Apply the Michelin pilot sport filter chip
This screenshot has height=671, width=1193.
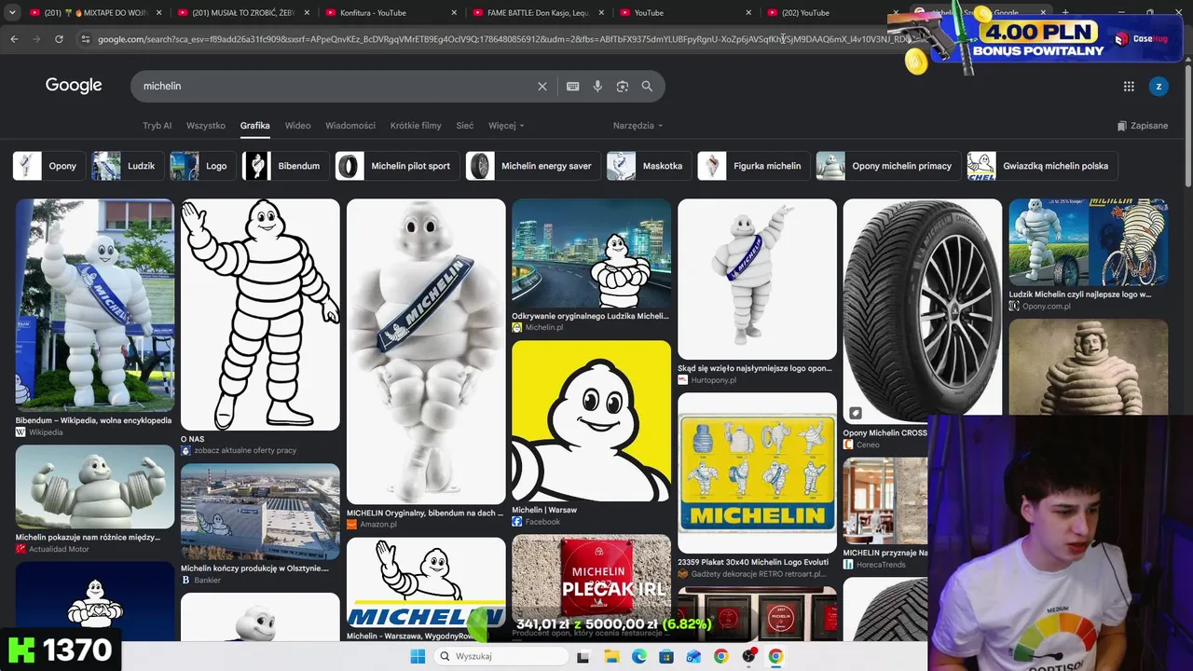[396, 166]
